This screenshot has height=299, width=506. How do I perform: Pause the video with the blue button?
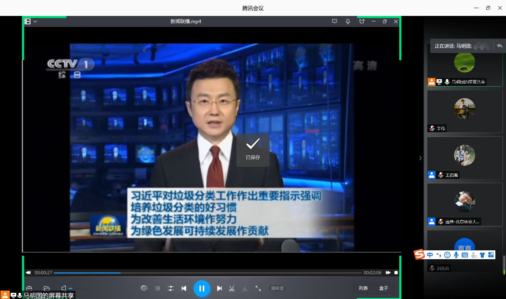coord(202,288)
